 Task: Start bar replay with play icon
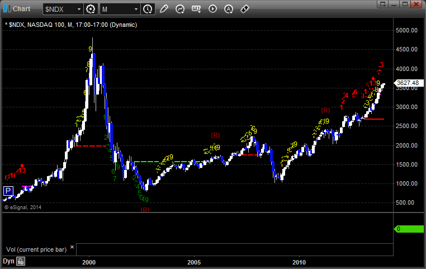tap(212, 9)
